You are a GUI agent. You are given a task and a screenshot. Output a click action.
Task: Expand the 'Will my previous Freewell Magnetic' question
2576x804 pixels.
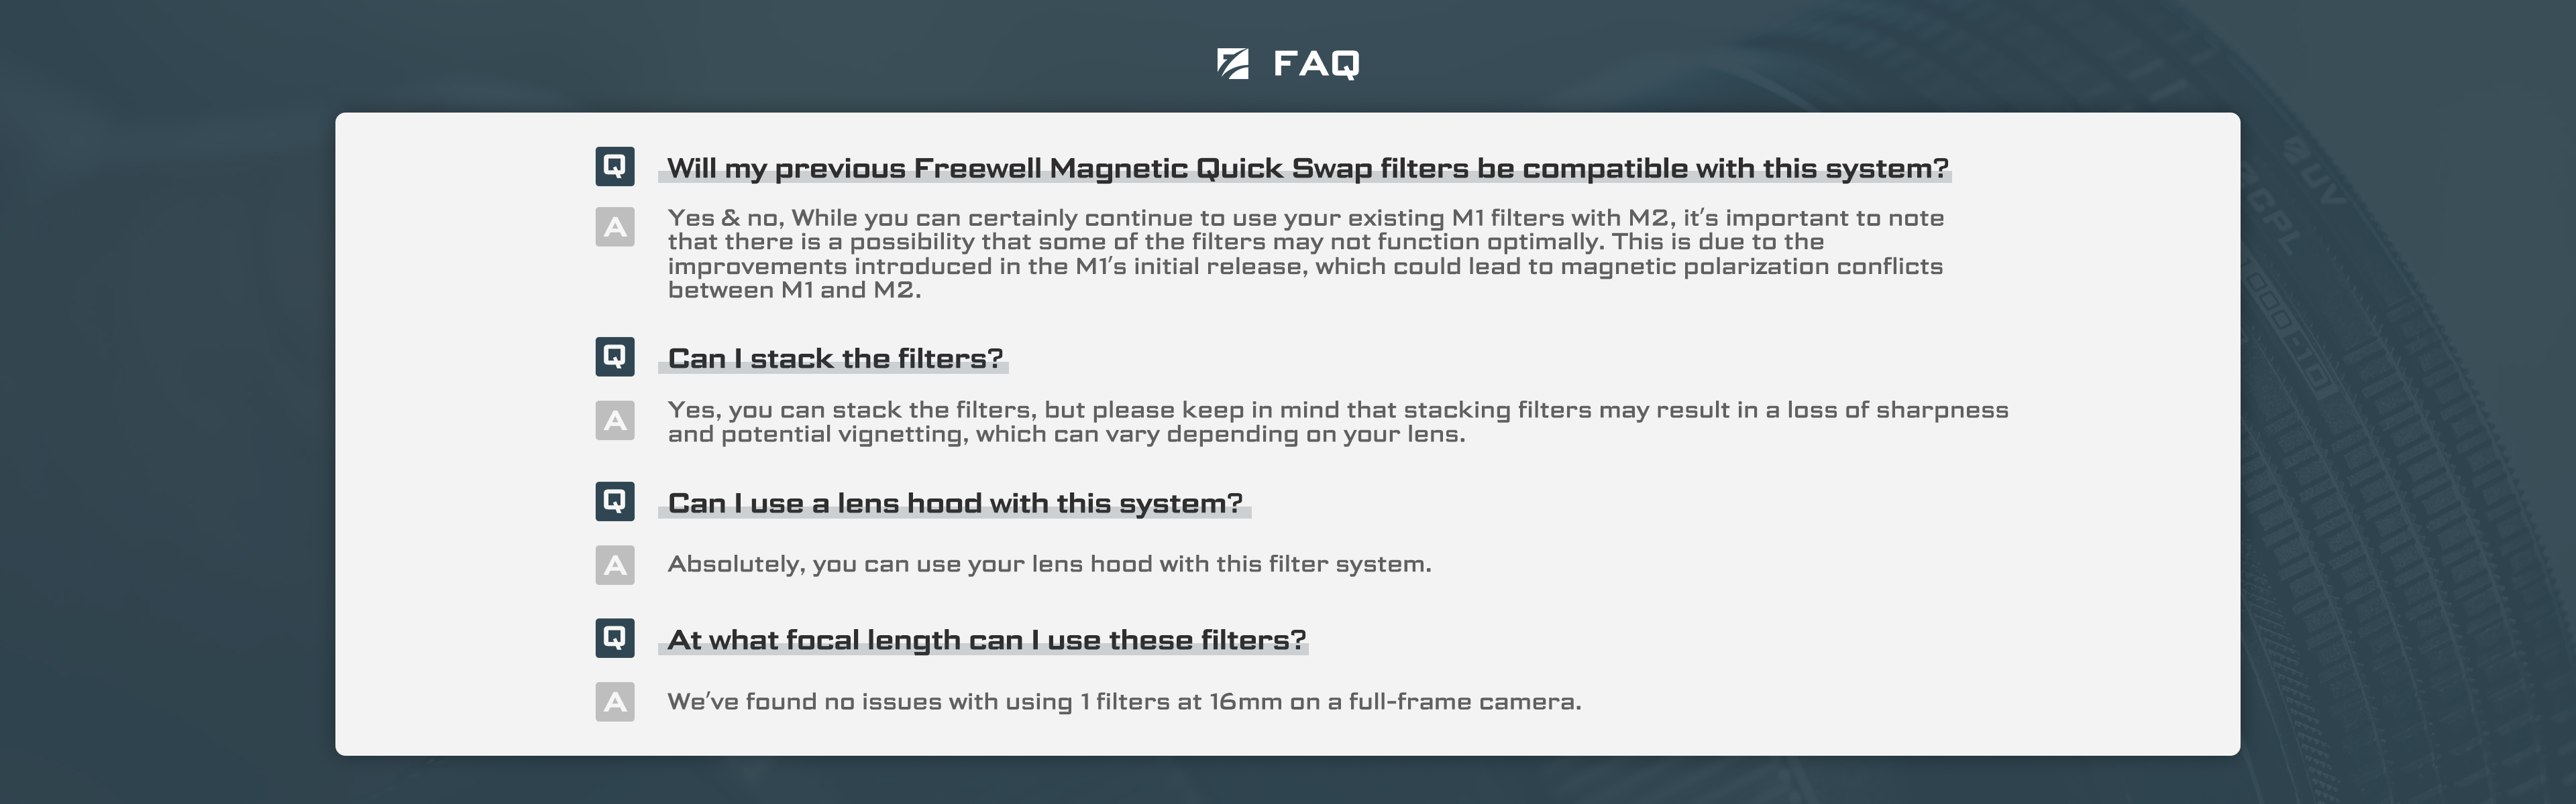(1307, 169)
